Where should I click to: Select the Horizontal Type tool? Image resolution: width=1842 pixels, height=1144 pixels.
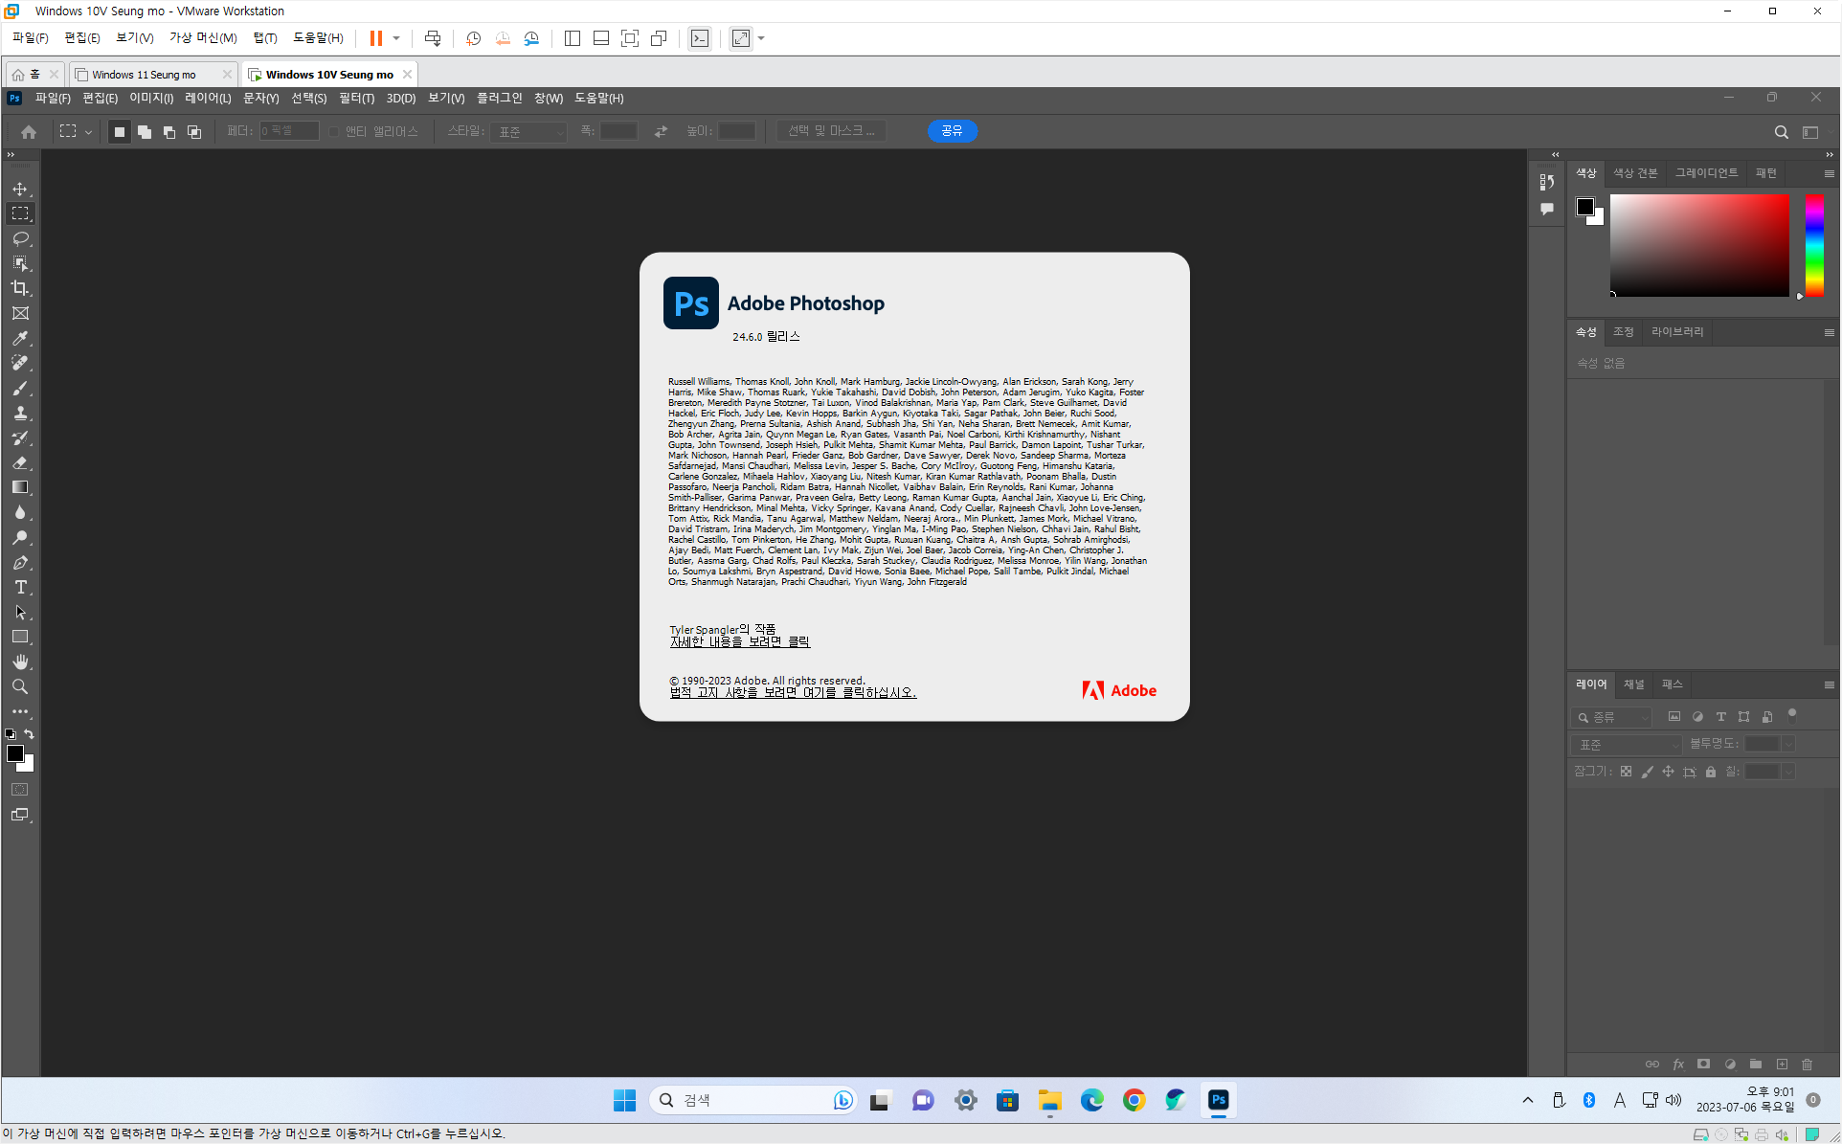(x=20, y=587)
